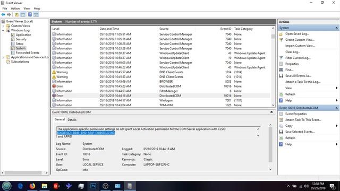Open Help under Event 10016 section
This screenshot has height=191, width=340.
tap(288, 144)
